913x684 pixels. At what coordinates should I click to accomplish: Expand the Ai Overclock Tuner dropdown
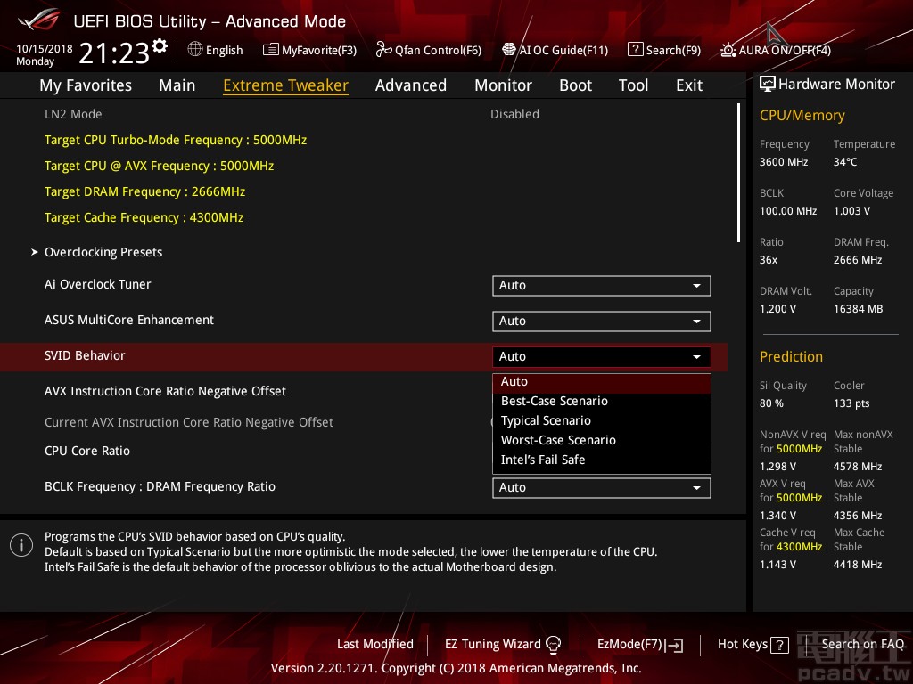click(601, 286)
